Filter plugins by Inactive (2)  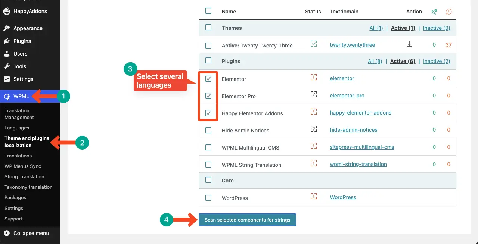point(437,61)
